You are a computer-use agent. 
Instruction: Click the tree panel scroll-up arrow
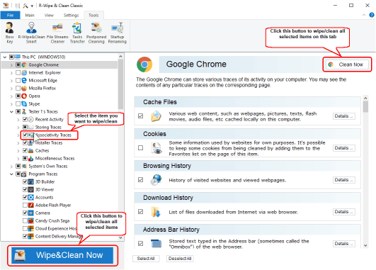pos(120,57)
